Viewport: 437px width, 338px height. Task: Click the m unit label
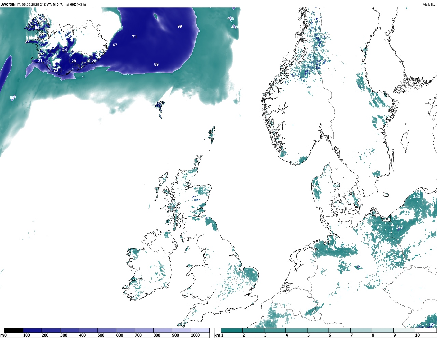click(x=2, y=335)
